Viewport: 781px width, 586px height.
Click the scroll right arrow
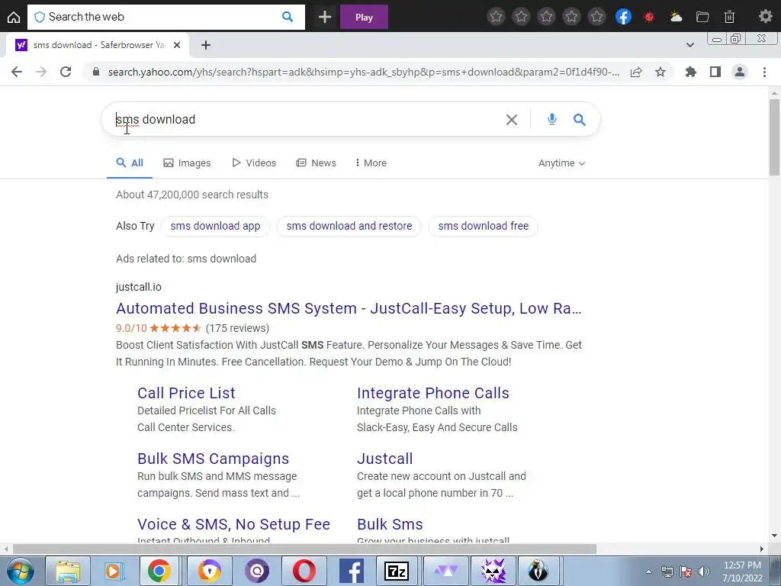click(762, 549)
